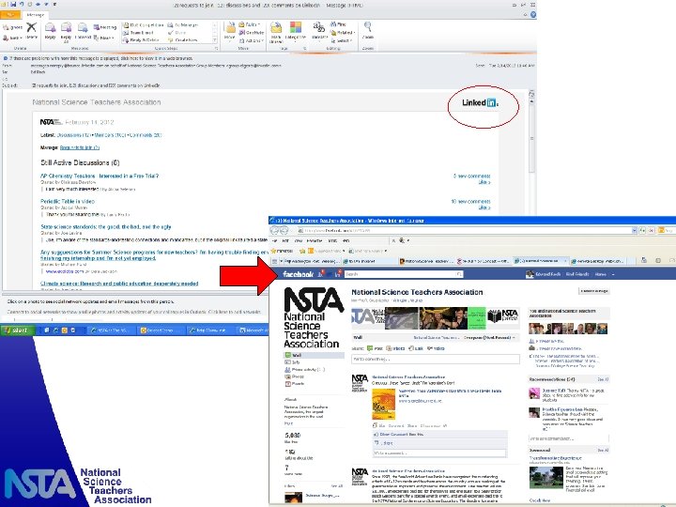Click the Outlook message vertical scrollbar

531,138
